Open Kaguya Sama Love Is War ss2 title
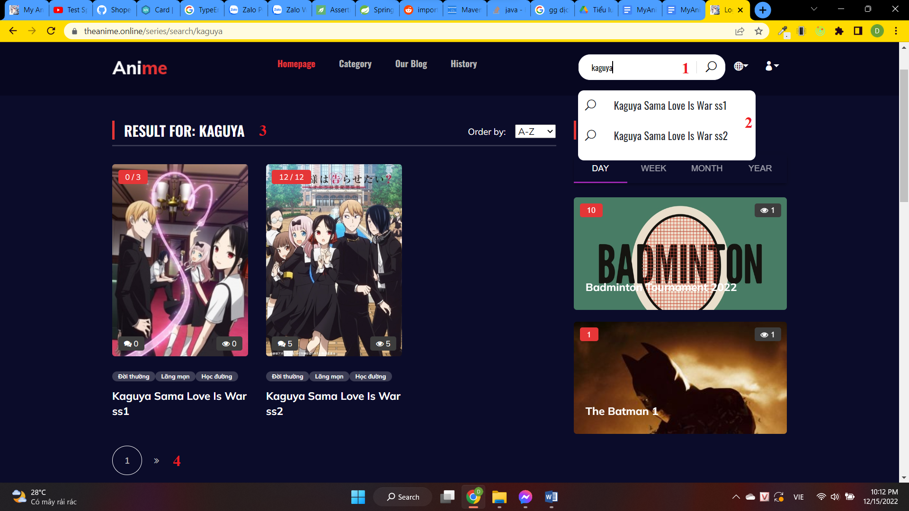 coord(333,404)
